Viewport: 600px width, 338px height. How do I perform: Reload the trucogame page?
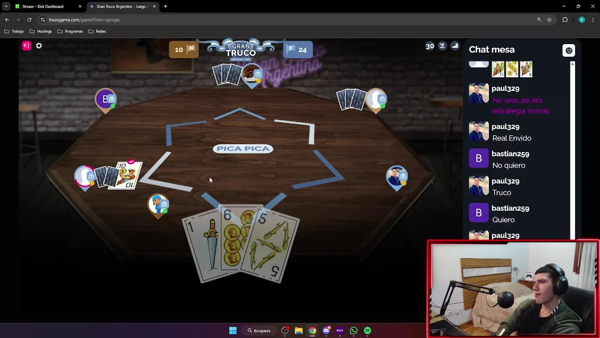point(29,20)
